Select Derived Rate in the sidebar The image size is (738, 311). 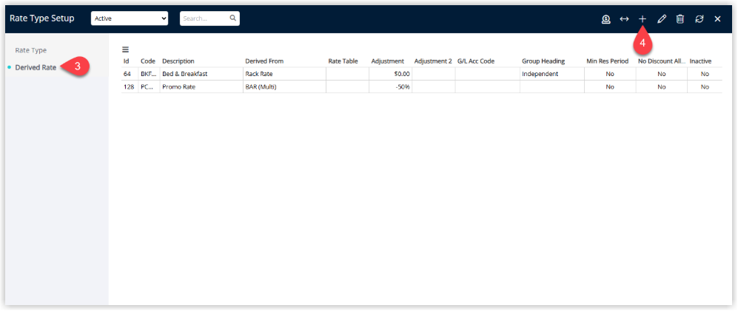[x=36, y=67]
